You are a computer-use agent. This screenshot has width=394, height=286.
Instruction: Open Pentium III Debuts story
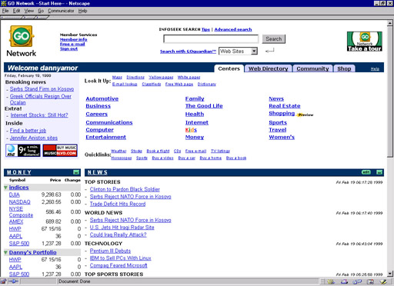pos(110,251)
